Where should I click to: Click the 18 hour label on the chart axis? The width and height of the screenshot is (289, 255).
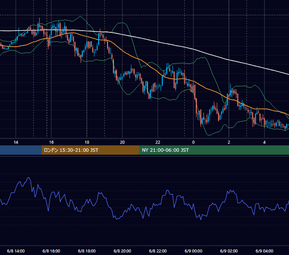click(x=87, y=142)
